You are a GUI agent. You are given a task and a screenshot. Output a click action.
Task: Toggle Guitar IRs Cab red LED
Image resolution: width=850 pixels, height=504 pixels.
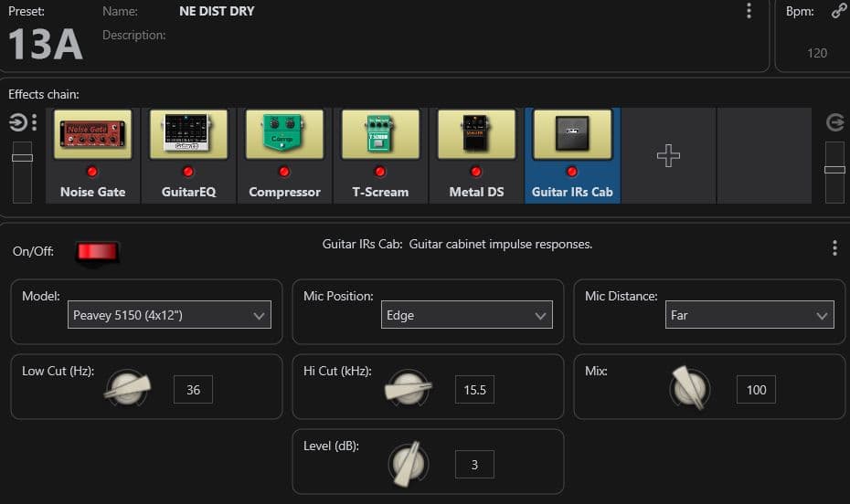point(572,172)
